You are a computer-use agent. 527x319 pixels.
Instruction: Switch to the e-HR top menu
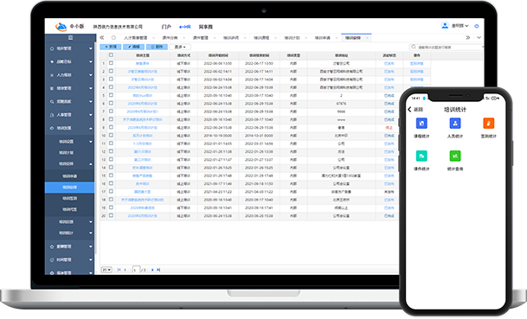click(185, 27)
